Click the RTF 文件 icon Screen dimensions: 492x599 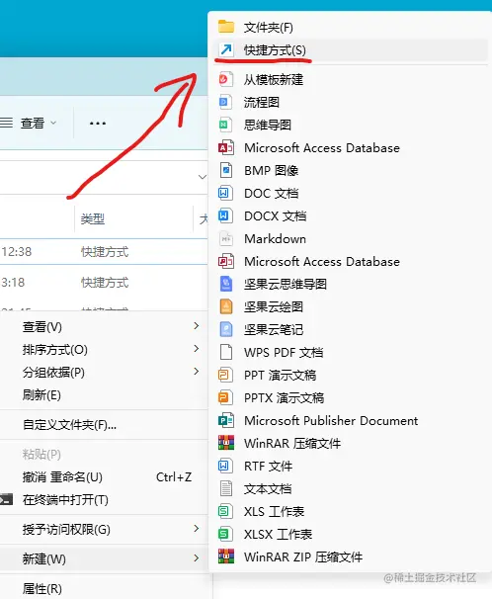[225, 466]
